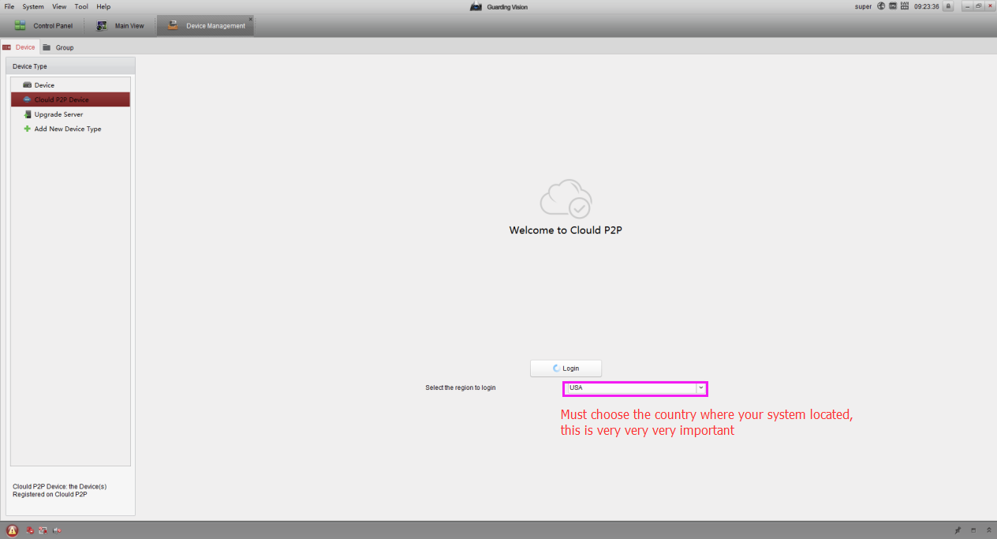997x539 pixels.
Task: Click 'Select the region to login' label
Action: coord(461,388)
